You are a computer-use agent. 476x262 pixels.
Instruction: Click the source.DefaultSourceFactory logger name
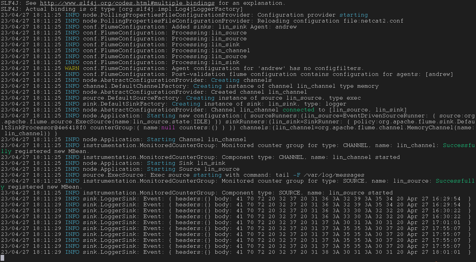point(131,98)
